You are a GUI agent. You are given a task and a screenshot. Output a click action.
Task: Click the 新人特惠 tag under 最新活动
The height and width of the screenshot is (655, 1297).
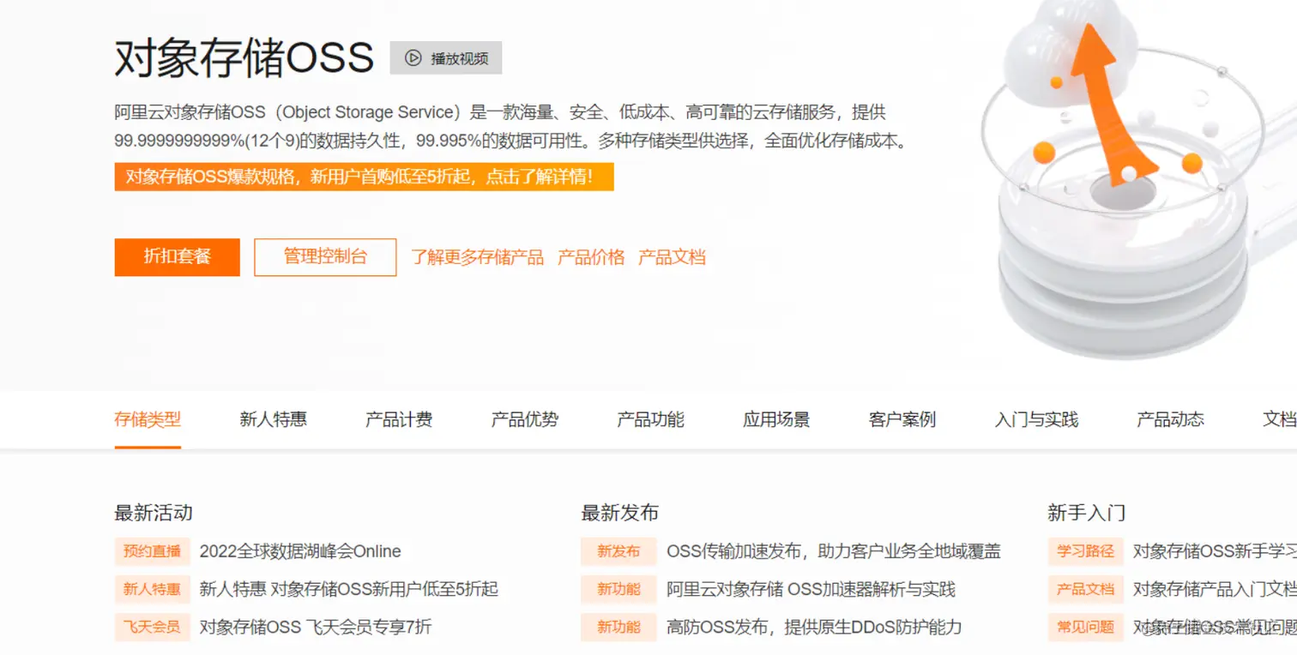(152, 589)
